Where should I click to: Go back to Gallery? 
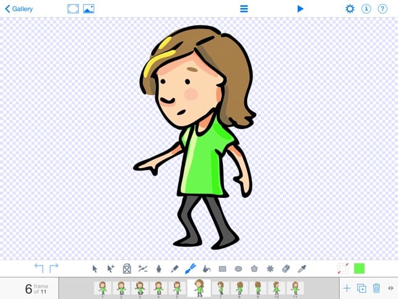point(19,9)
